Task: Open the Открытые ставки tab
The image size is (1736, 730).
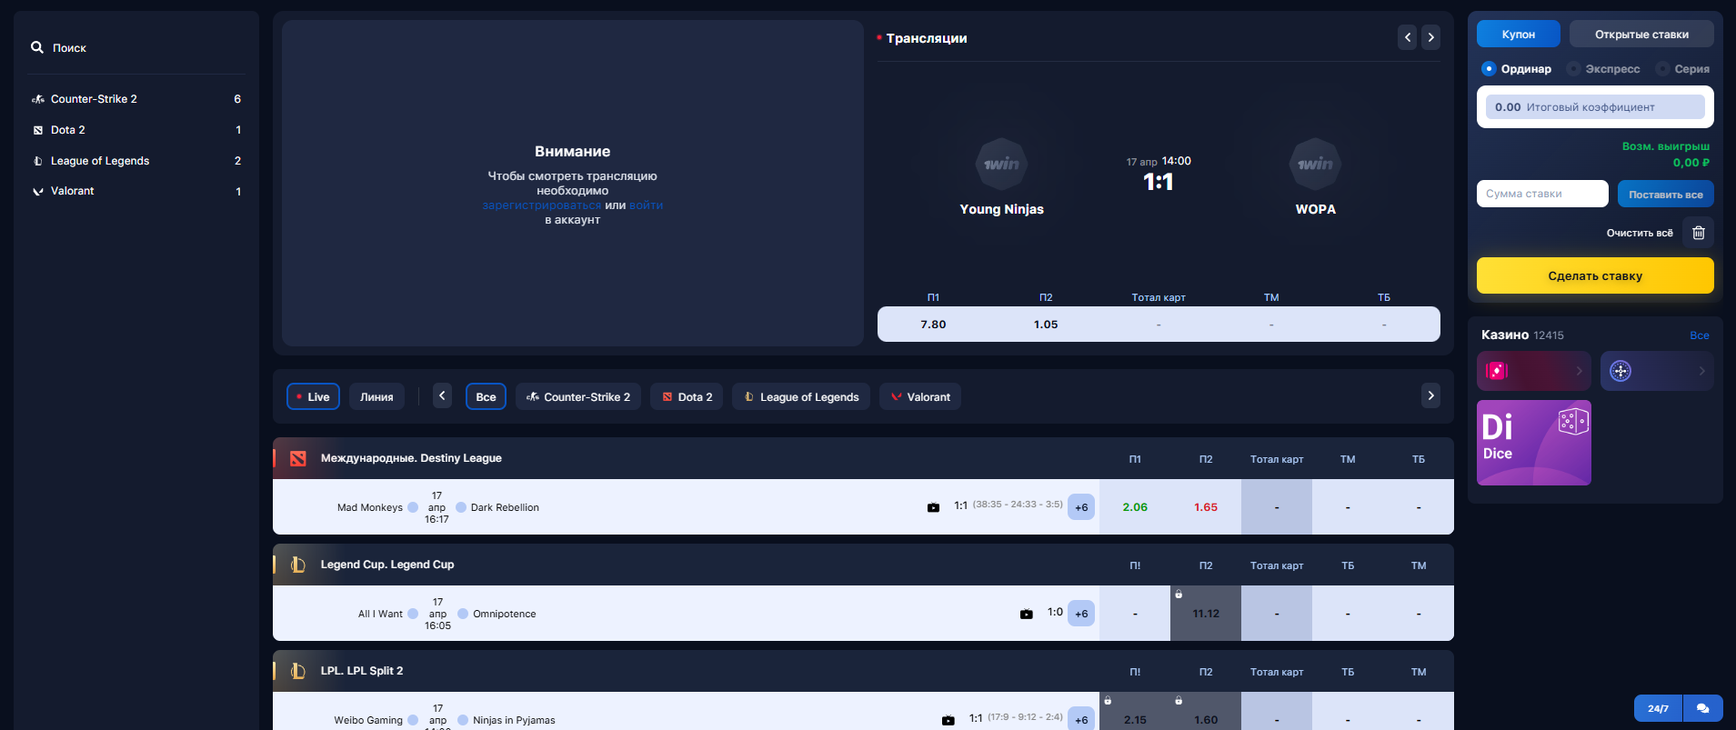Action: [x=1641, y=35]
